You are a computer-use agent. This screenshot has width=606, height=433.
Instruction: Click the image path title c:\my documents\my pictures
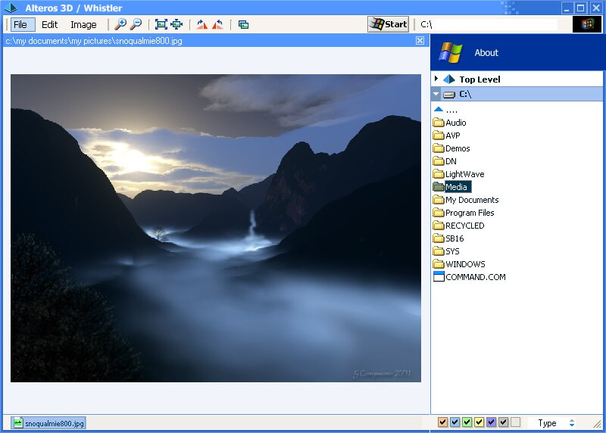tap(94, 41)
